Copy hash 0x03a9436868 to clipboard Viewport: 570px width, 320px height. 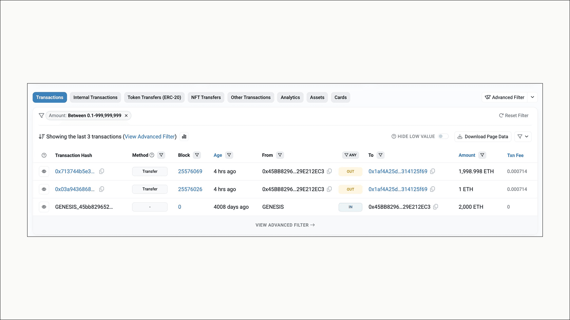coord(101,189)
